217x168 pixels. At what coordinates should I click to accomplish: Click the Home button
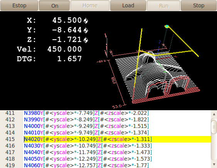coord(90,5)
